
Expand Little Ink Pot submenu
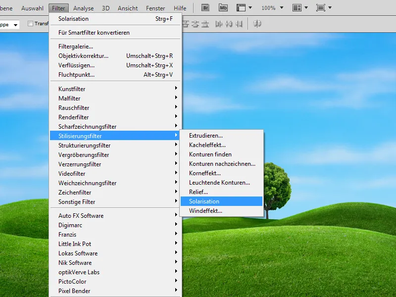point(115,244)
